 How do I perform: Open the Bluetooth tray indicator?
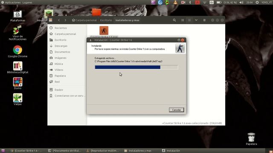pyautogui.click(x=190, y=2)
